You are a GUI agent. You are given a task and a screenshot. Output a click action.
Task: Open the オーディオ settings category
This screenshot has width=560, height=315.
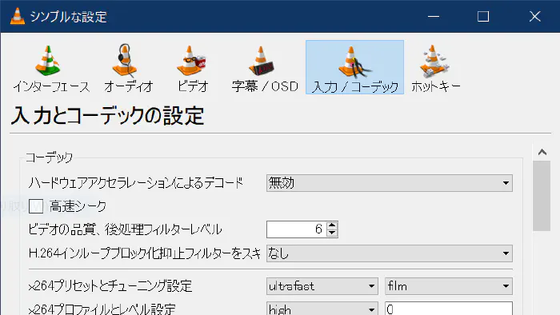coord(128,68)
